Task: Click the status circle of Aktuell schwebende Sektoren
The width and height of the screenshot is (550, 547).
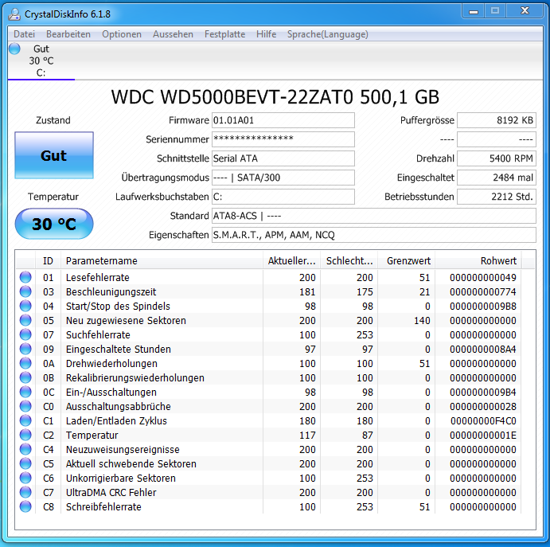Action: click(25, 463)
